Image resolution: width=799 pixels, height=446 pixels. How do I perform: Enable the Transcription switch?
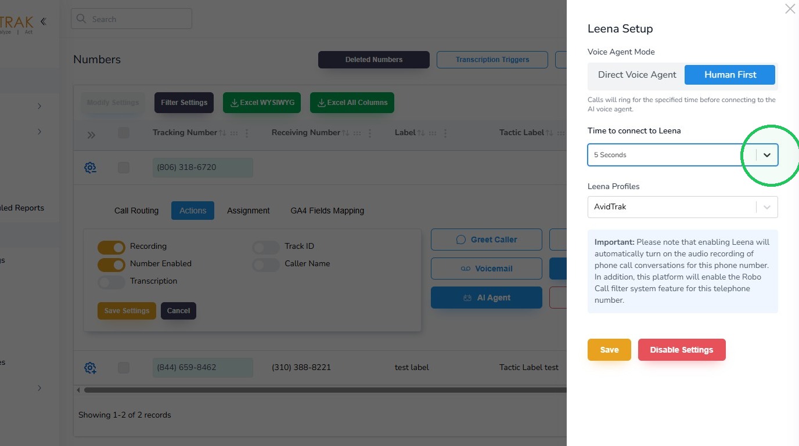(111, 282)
